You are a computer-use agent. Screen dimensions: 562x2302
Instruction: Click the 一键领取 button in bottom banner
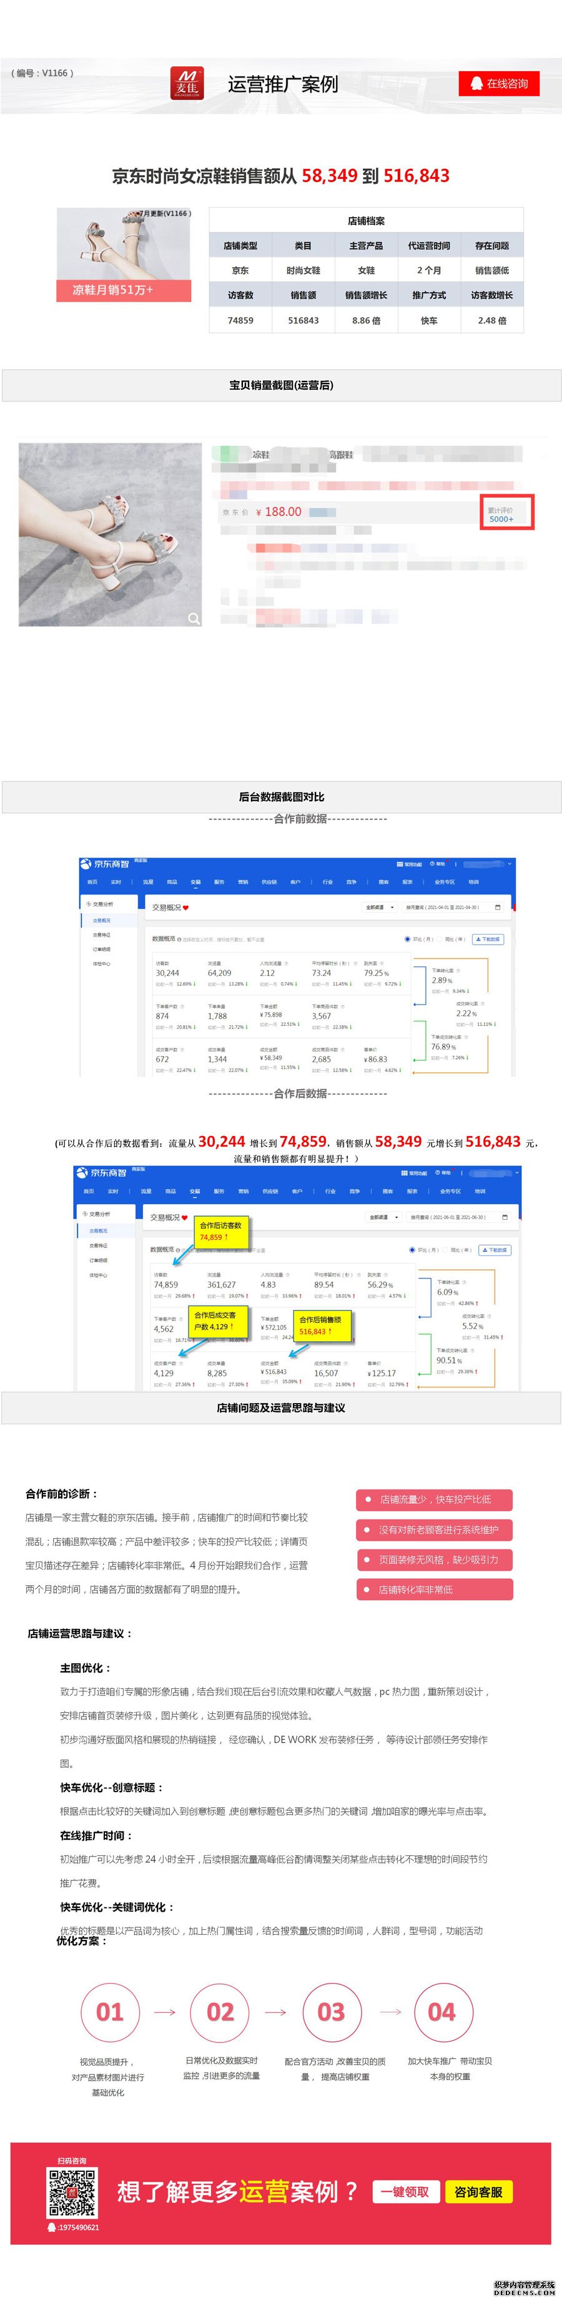tap(405, 2191)
